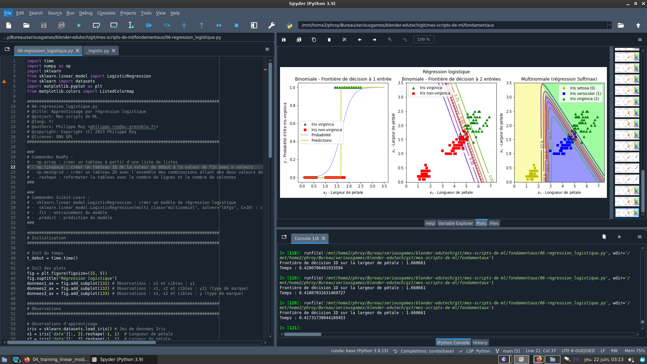Browse the console tabs list
The height and width of the screenshot is (364, 647).
point(284,237)
